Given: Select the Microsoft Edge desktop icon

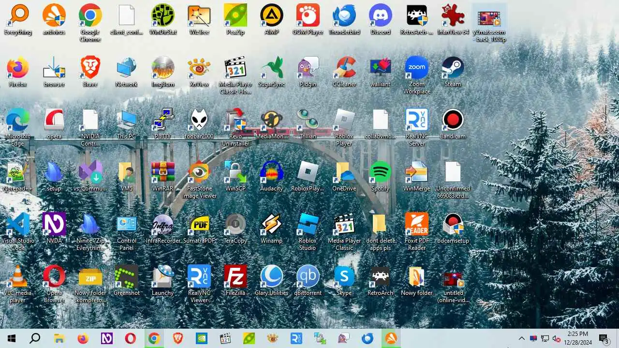Looking at the screenshot, I should click(x=18, y=127).
